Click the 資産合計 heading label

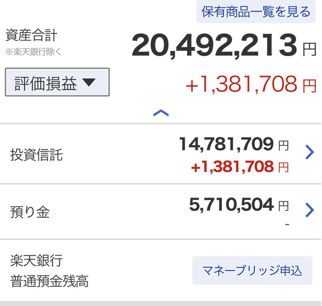point(31,36)
